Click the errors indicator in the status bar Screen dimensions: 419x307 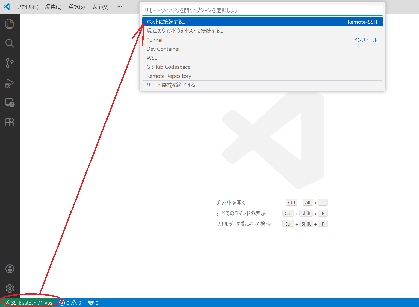[x=65, y=303]
